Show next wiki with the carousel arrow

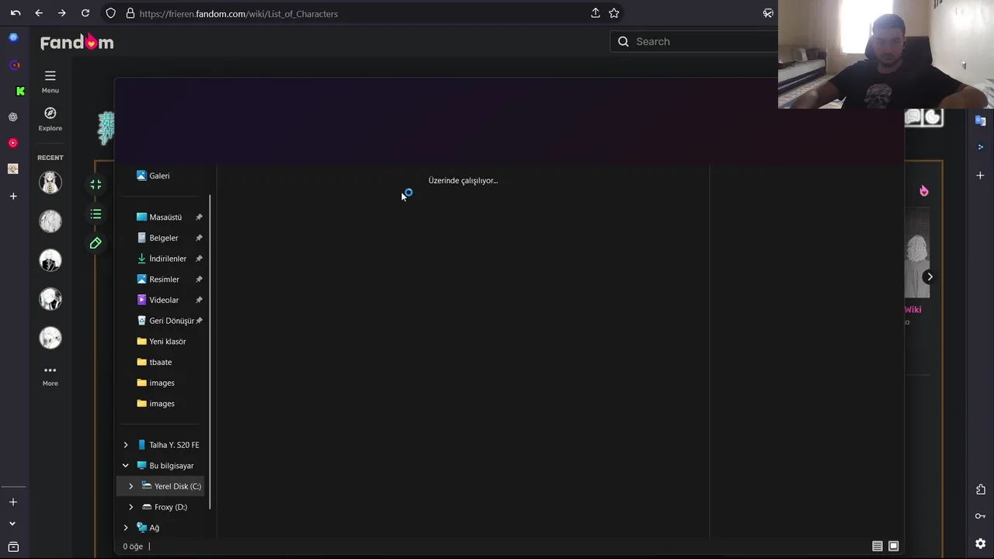coord(930,277)
